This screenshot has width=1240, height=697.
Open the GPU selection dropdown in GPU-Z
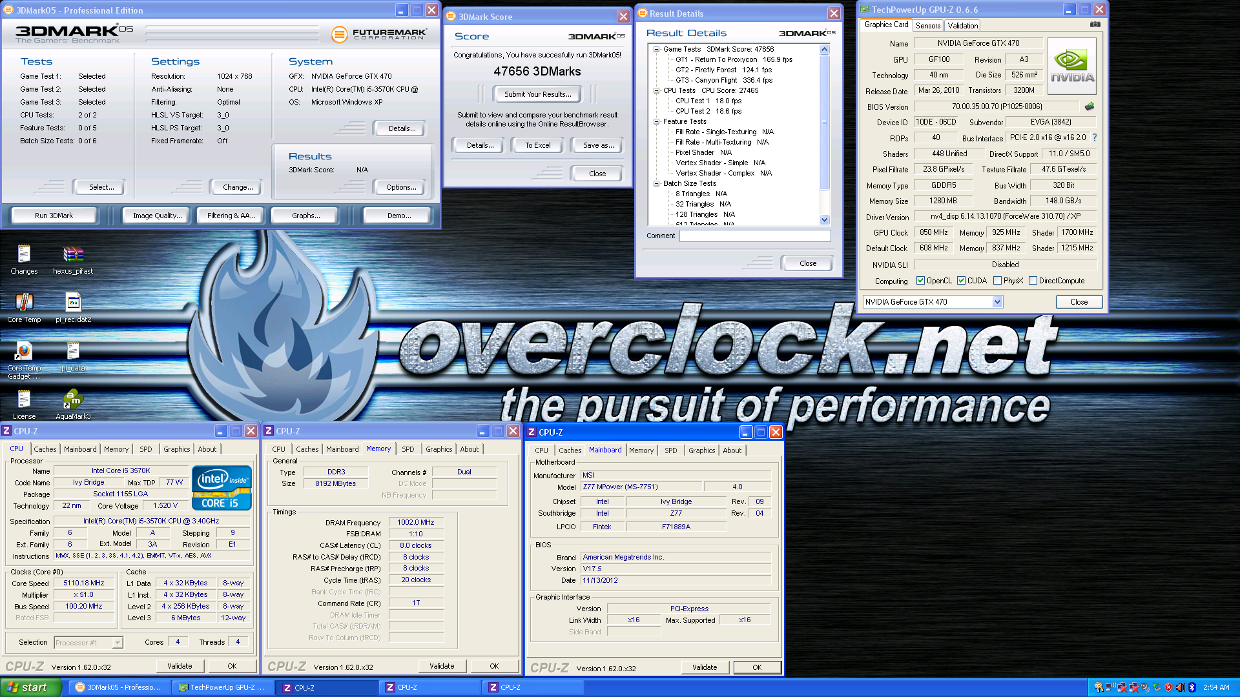click(997, 302)
